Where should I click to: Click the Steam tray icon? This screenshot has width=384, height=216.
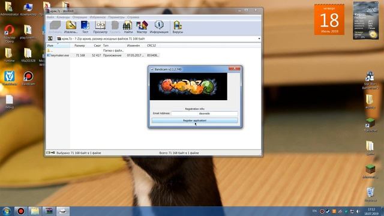(x=328, y=211)
